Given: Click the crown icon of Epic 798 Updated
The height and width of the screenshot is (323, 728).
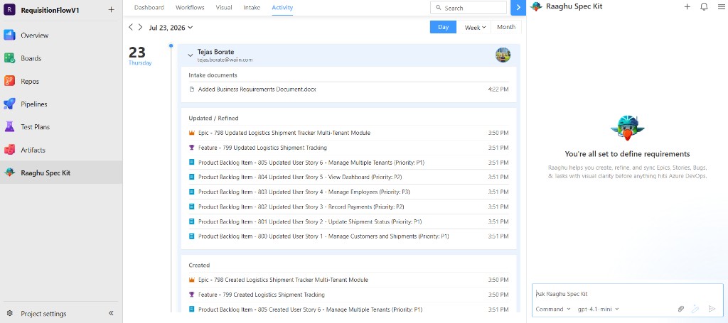Looking at the screenshot, I should pos(191,133).
